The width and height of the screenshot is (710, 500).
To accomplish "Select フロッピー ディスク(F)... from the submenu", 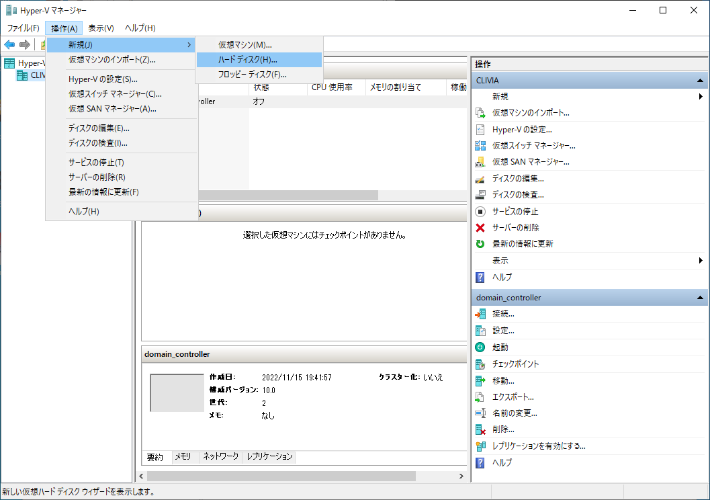I will coord(259,75).
